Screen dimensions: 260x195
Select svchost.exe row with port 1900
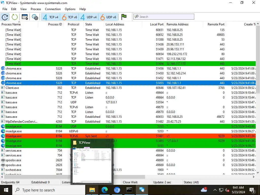(x=128, y=170)
